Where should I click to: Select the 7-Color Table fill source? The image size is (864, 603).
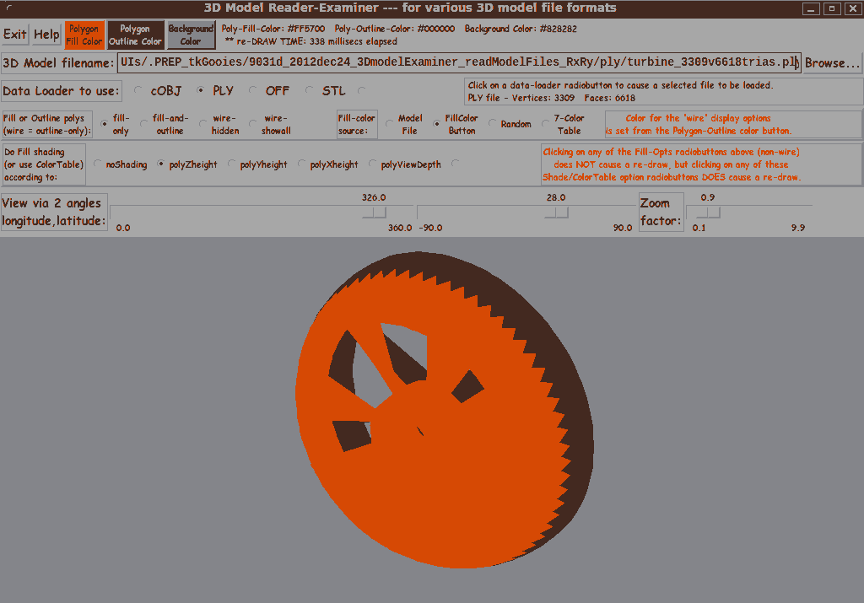click(546, 124)
